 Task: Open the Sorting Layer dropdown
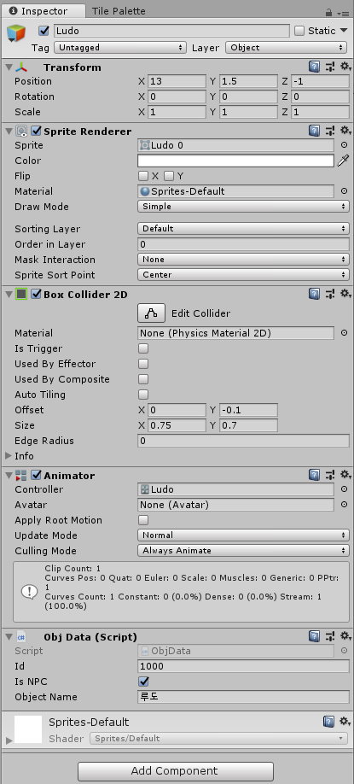[x=243, y=229]
